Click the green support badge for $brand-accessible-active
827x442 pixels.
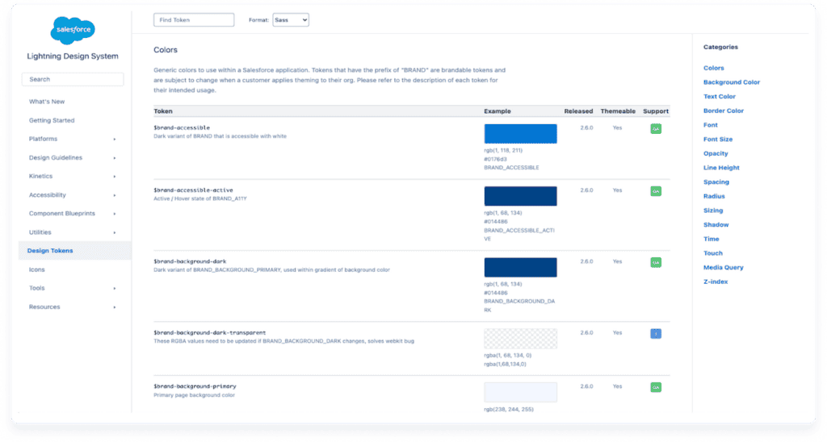click(656, 191)
